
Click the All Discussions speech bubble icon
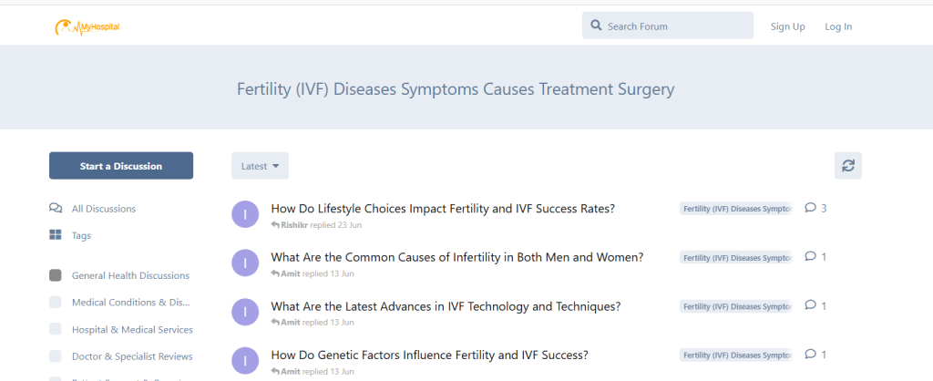tap(56, 209)
